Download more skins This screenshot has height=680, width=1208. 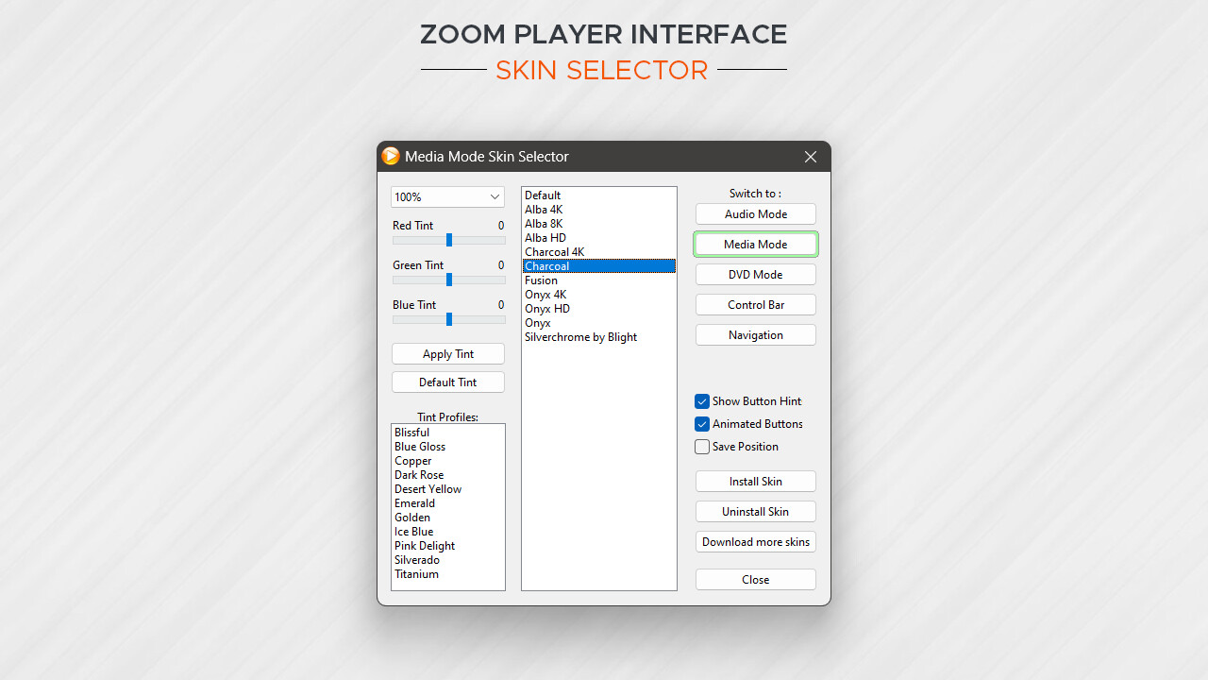[755, 541]
